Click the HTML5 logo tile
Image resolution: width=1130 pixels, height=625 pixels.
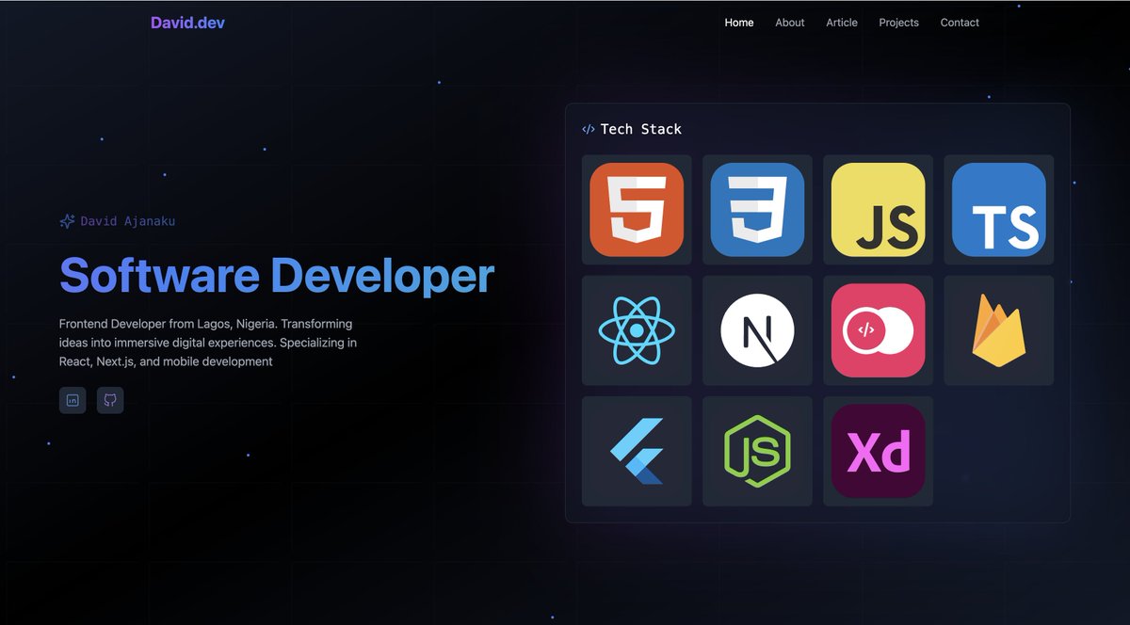pos(637,210)
